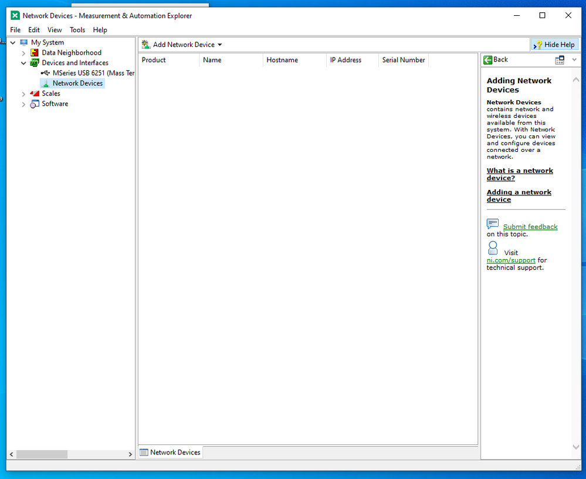Click the Add Network Device toolbar icon
The image size is (586, 479).
click(145, 45)
